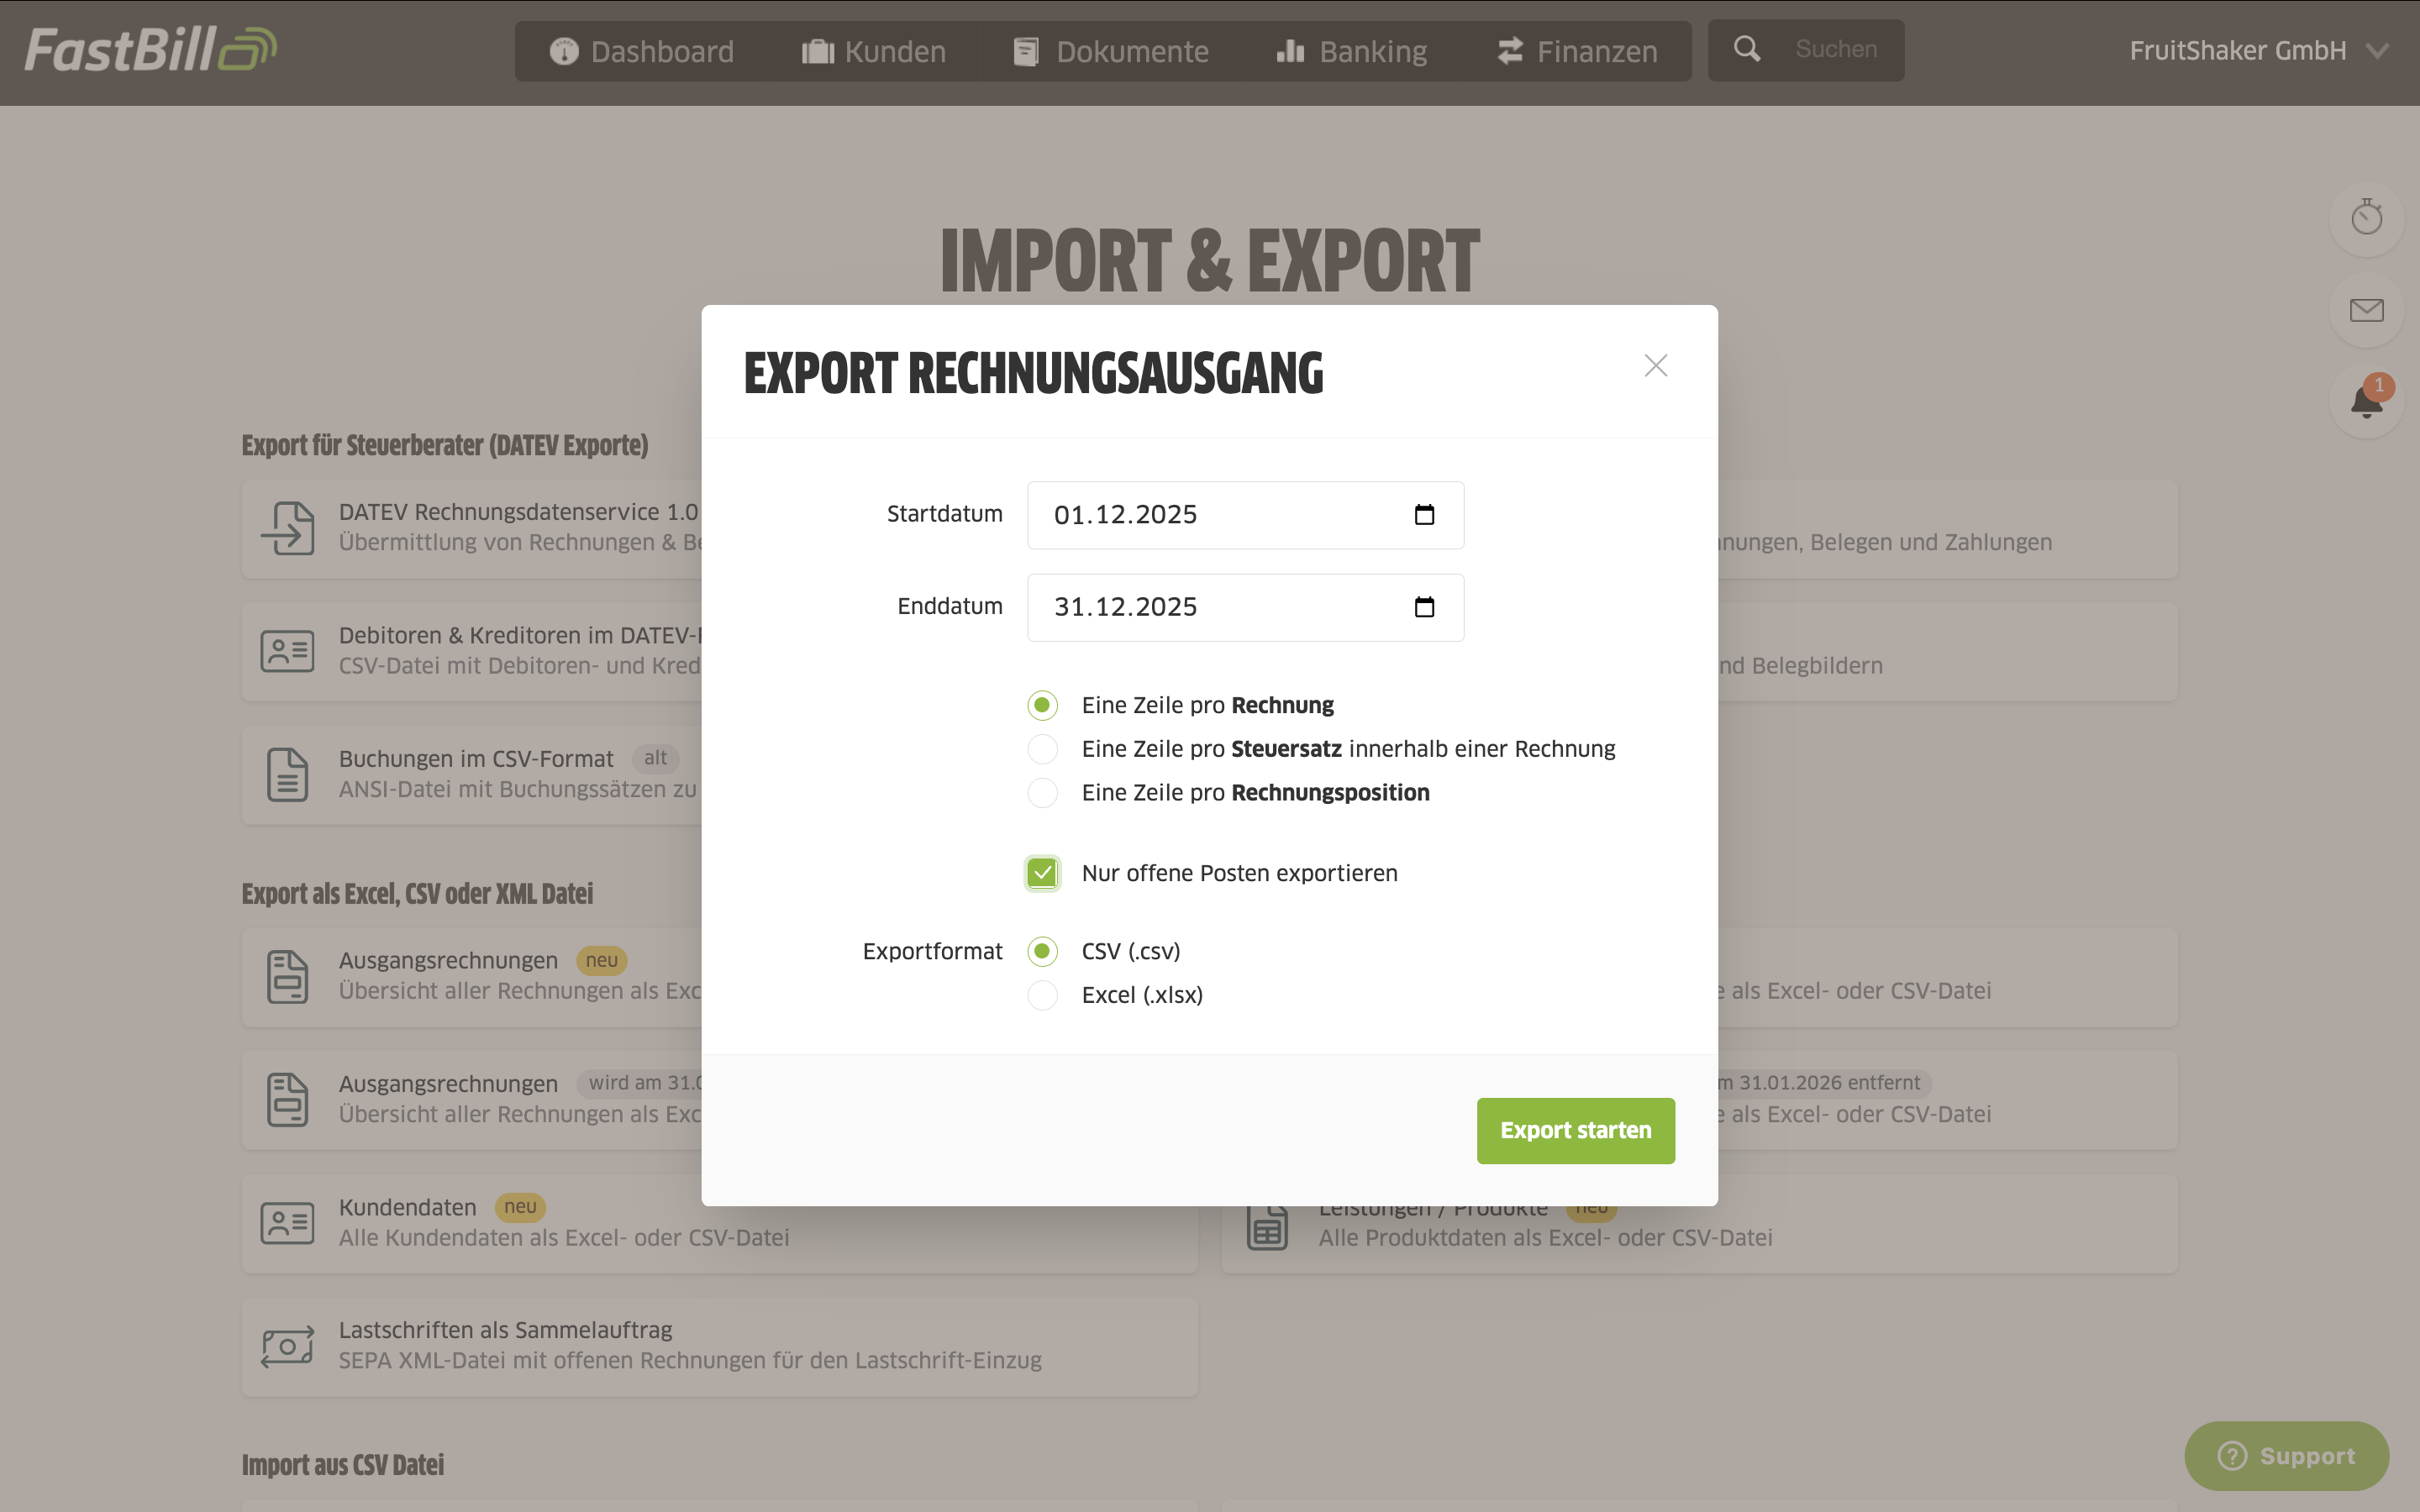Click the Leistungen / Produkte table icon
2420x1512 pixels.
coord(1267,1228)
